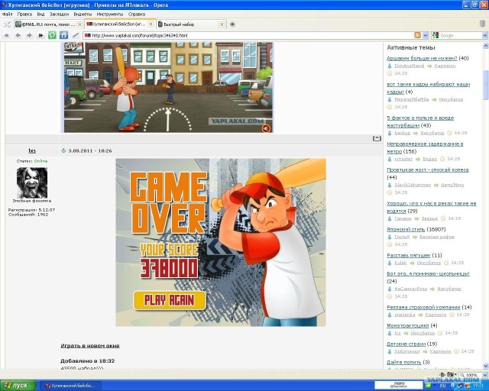Image resolution: width=489 pixels, height=391 pixels.
Task: Click the wand (pencil) toolbar icon
Action: pos(75,36)
